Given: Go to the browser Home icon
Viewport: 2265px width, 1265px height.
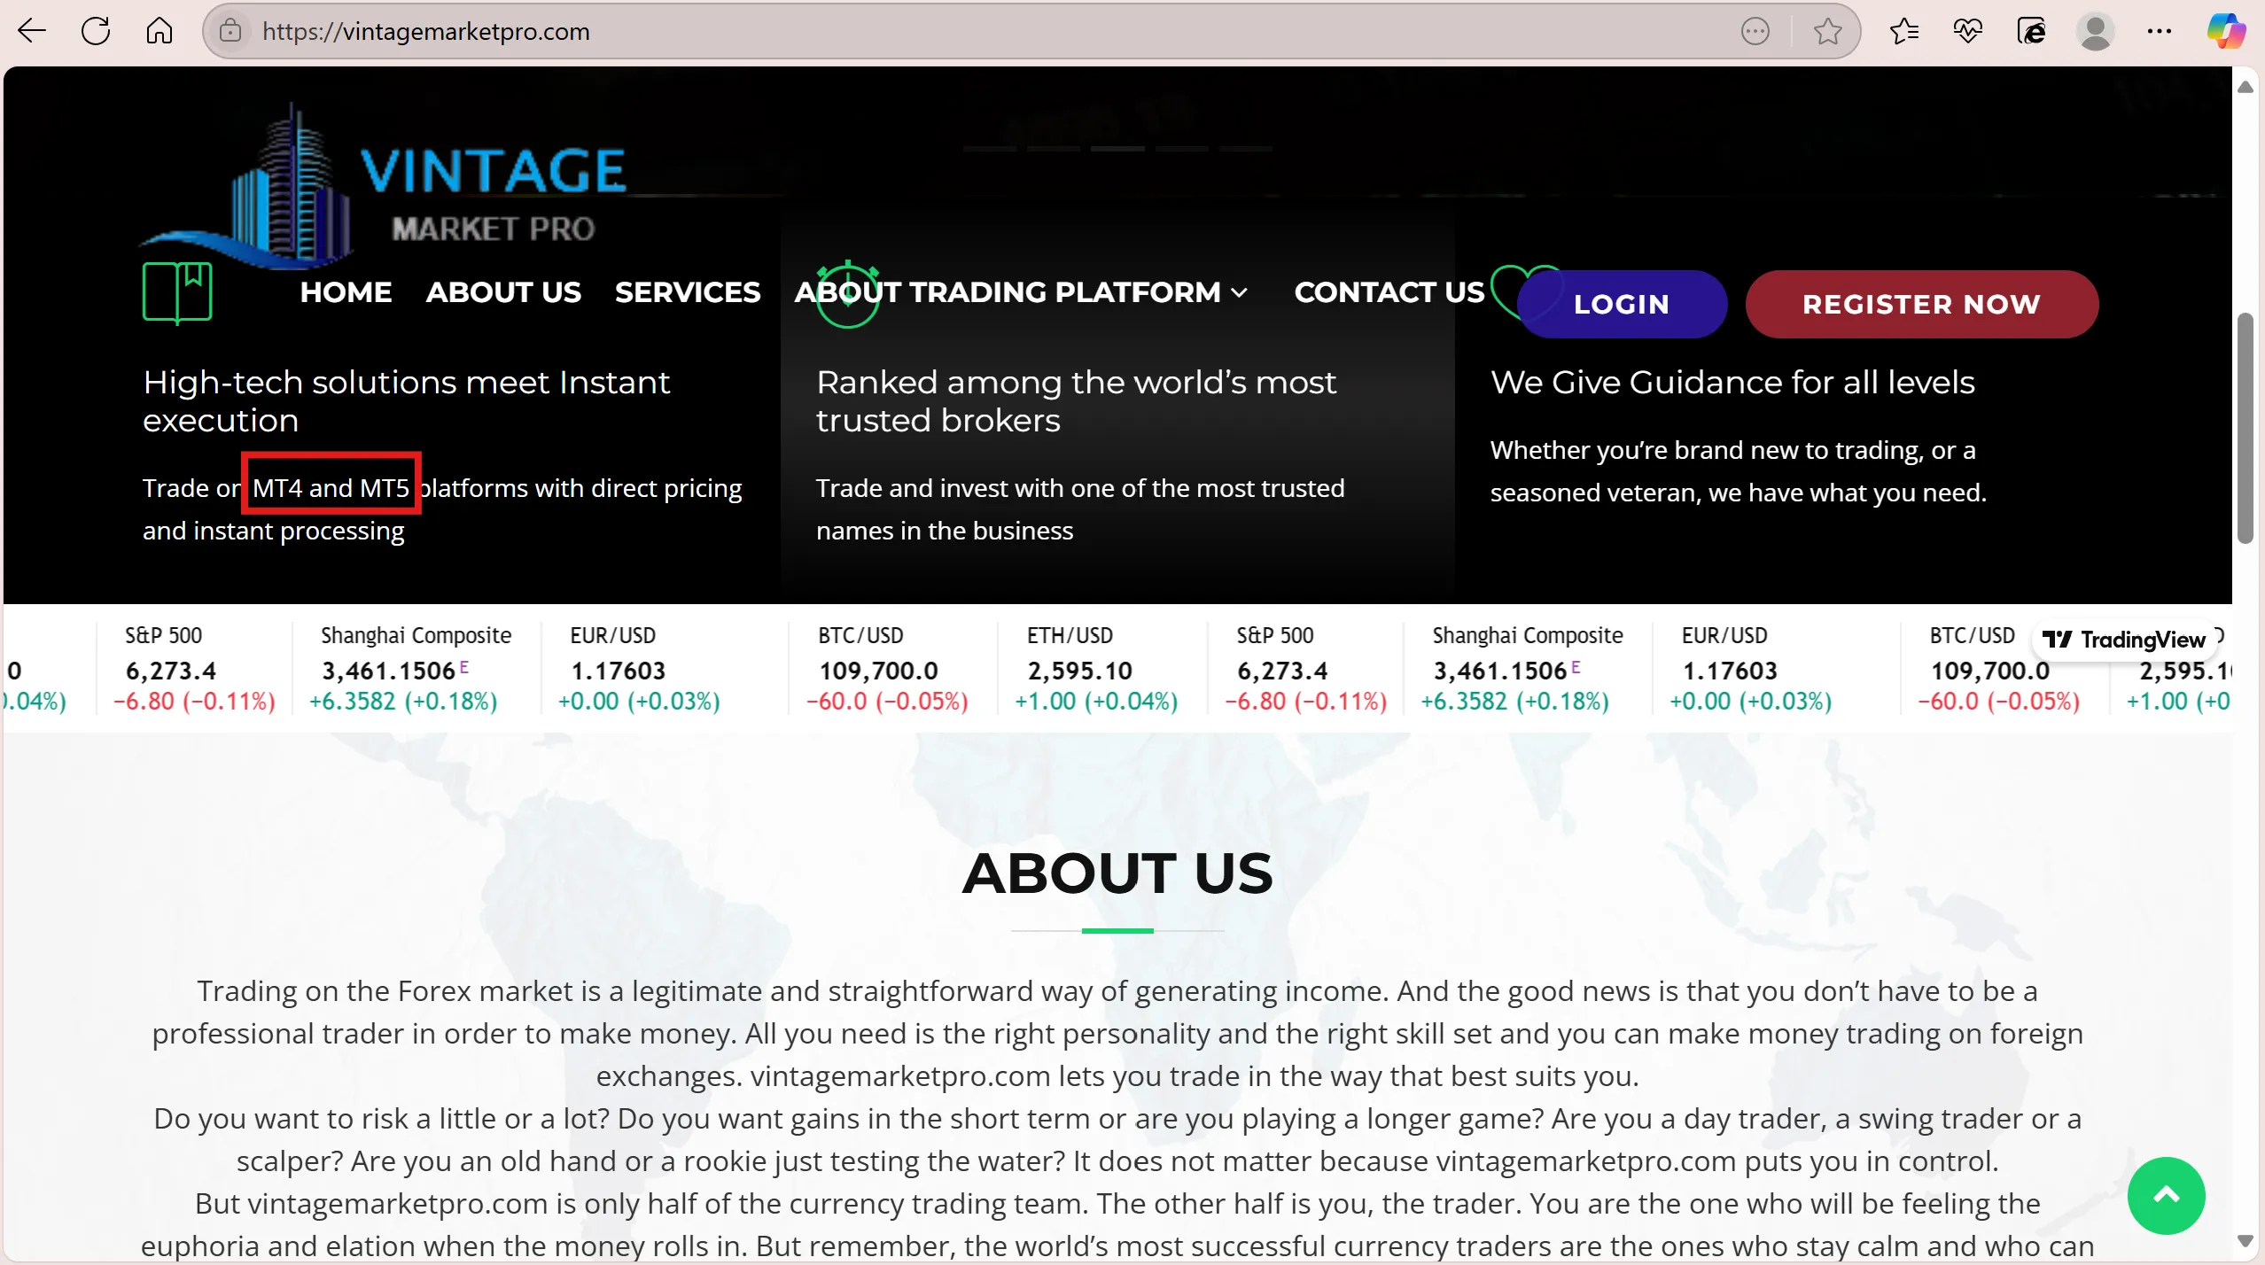Looking at the screenshot, I should [x=160, y=32].
